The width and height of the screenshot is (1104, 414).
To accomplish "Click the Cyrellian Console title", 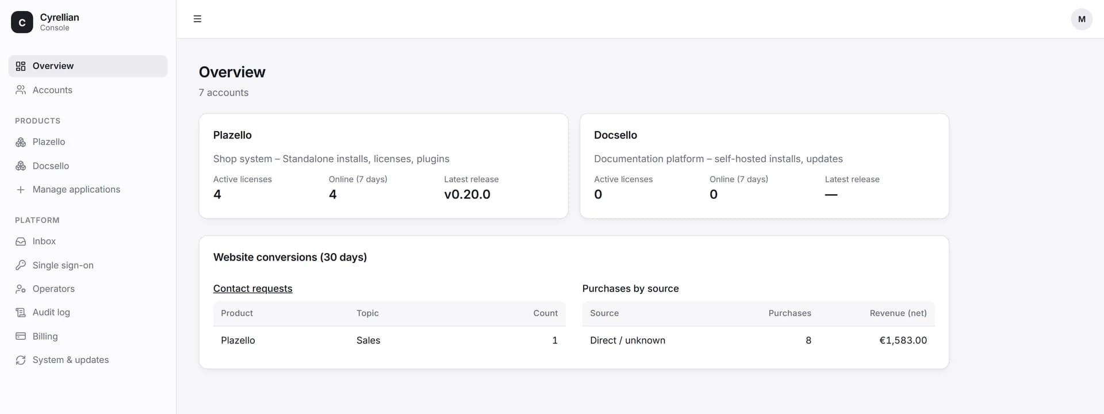I will pos(60,22).
